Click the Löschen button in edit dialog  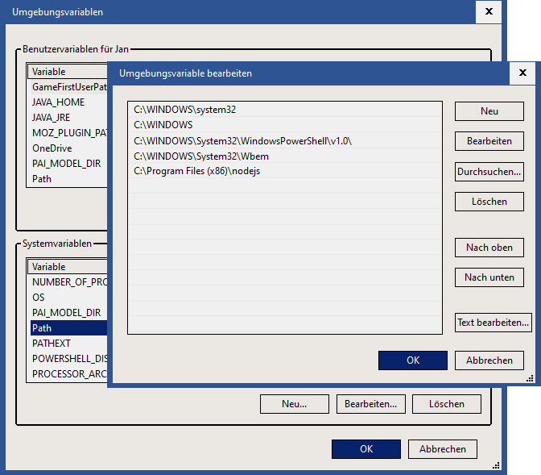pyautogui.click(x=489, y=201)
